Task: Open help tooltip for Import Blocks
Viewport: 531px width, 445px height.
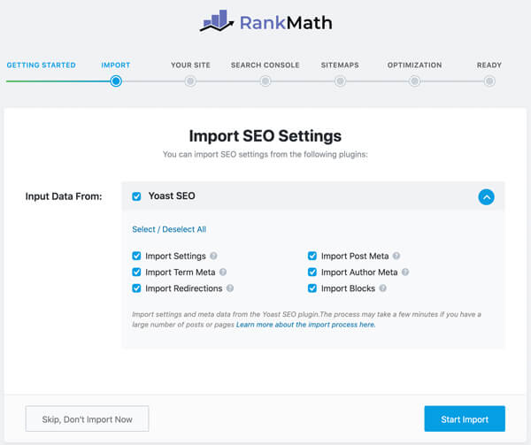Action: pyautogui.click(x=382, y=288)
